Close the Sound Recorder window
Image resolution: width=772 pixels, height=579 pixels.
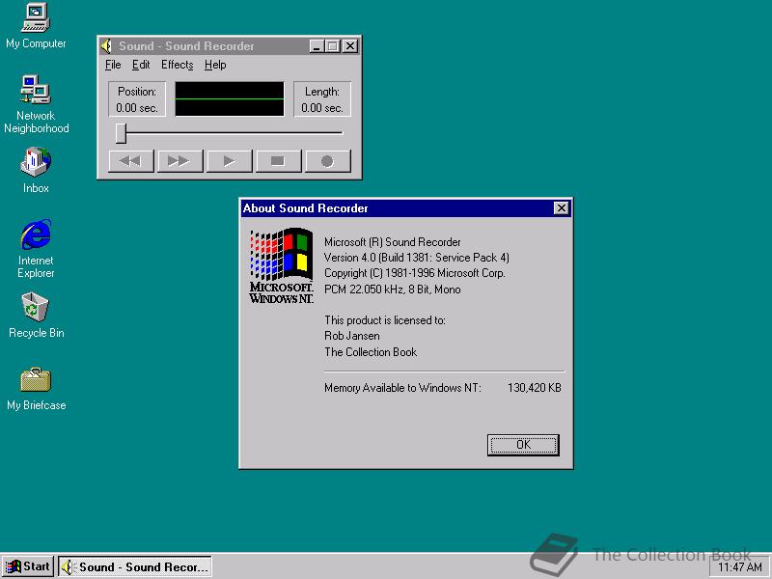(349, 46)
